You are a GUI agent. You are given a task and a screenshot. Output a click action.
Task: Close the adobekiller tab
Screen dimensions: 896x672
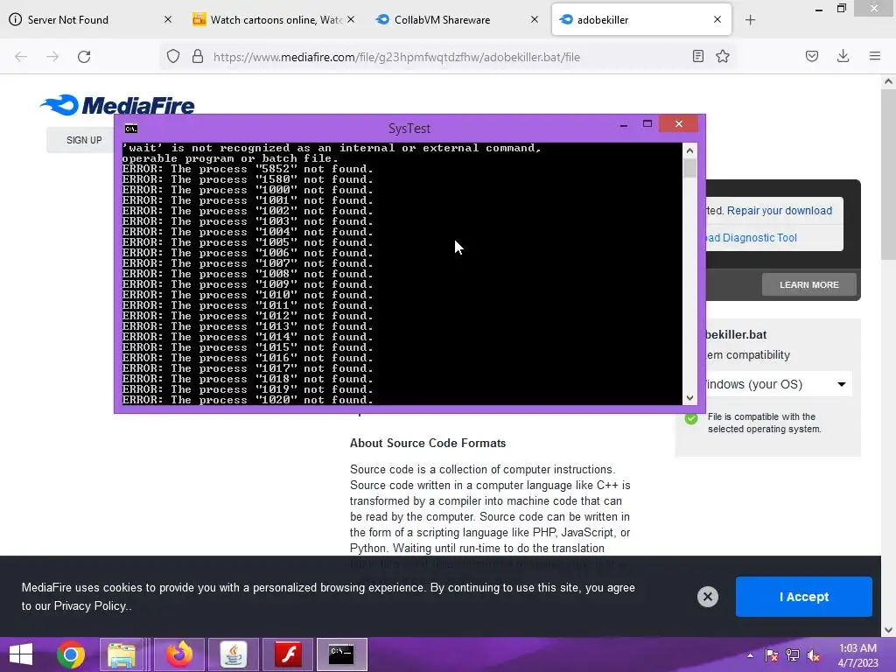pyautogui.click(x=717, y=19)
